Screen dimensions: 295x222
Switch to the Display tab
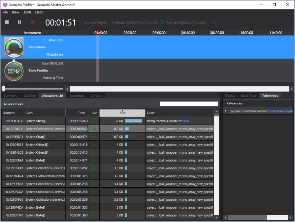(x=230, y=96)
